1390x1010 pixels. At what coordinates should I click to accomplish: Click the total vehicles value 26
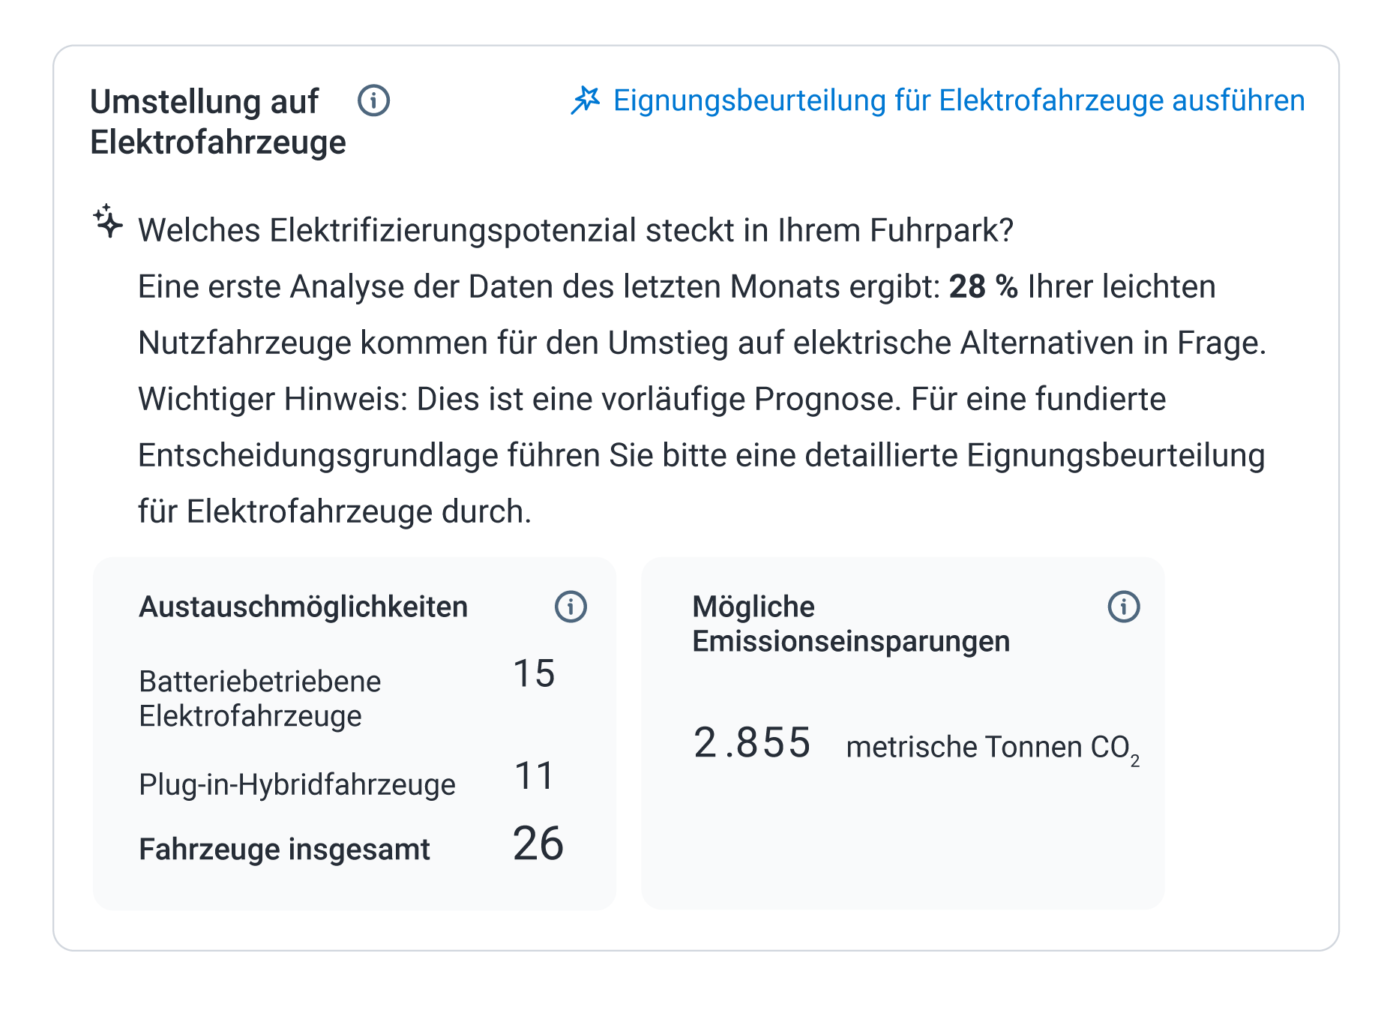(537, 844)
